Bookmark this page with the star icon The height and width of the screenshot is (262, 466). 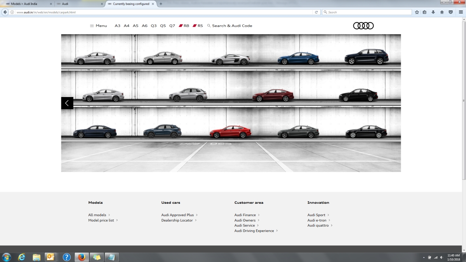click(417, 12)
